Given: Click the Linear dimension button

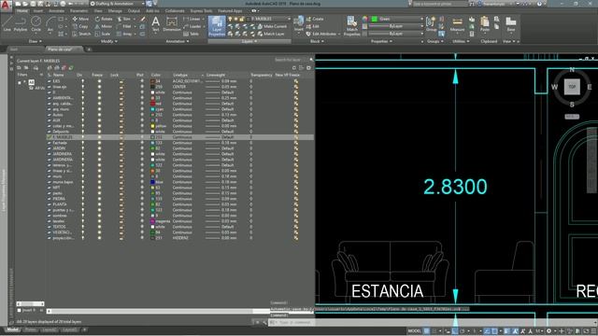Looking at the screenshot, I should [192, 19].
